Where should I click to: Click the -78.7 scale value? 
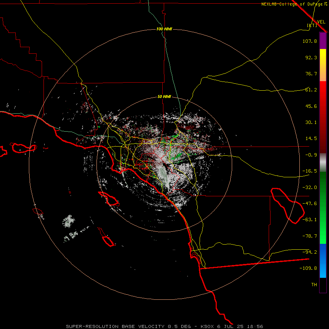pyautogui.click(x=310, y=236)
